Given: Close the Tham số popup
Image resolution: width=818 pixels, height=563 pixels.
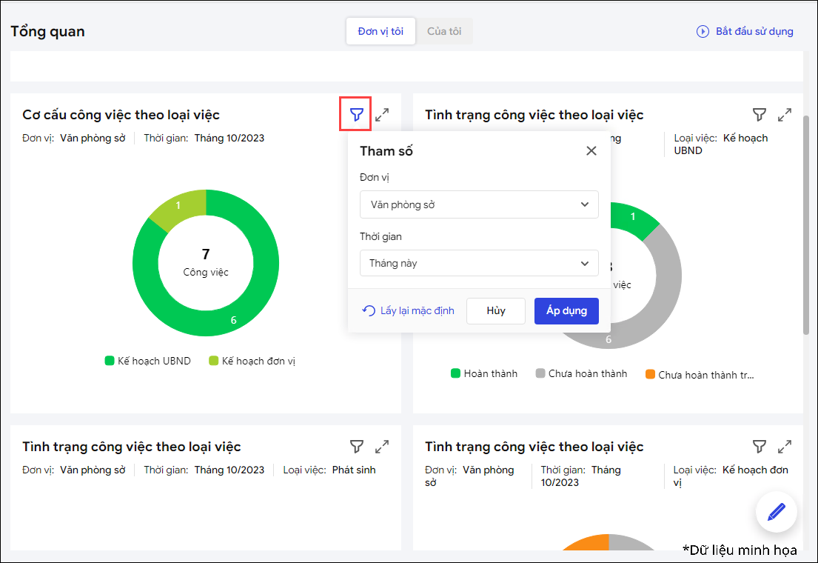Looking at the screenshot, I should click(591, 151).
